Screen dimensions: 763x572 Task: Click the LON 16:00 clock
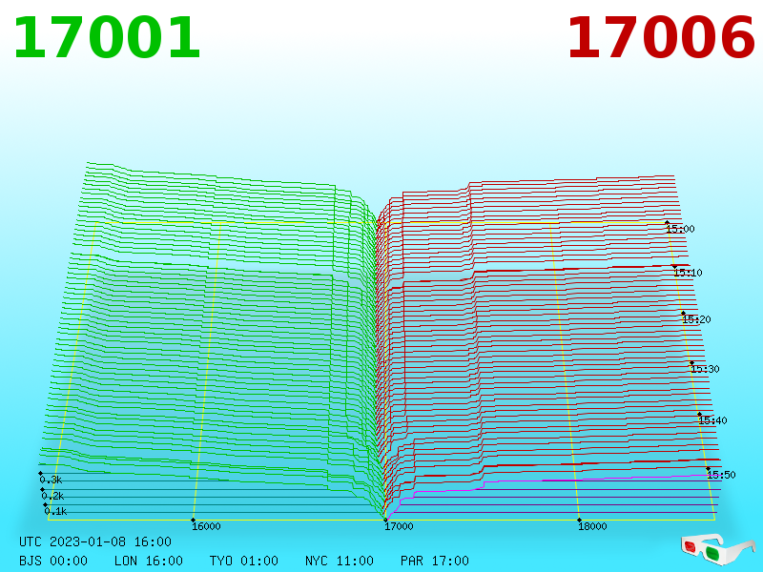(149, 561)
